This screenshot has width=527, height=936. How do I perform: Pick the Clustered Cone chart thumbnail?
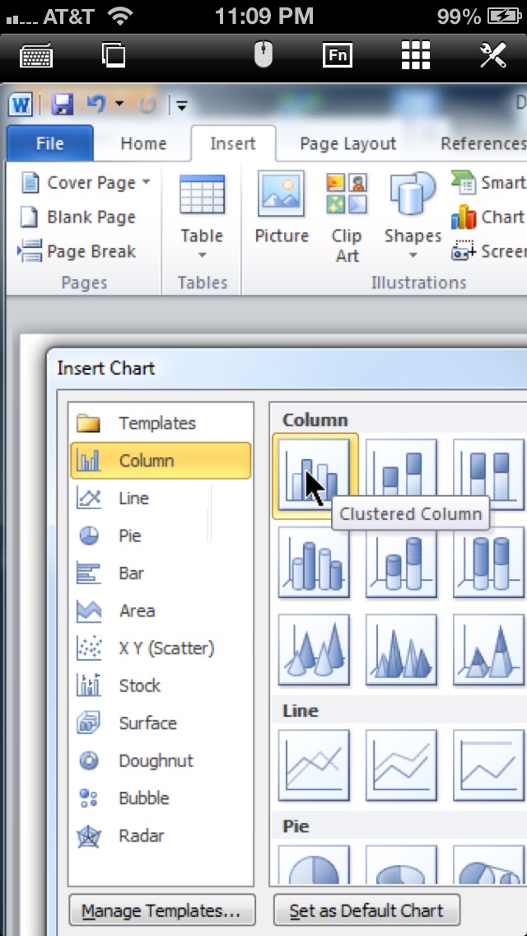[x=314, y=650]
